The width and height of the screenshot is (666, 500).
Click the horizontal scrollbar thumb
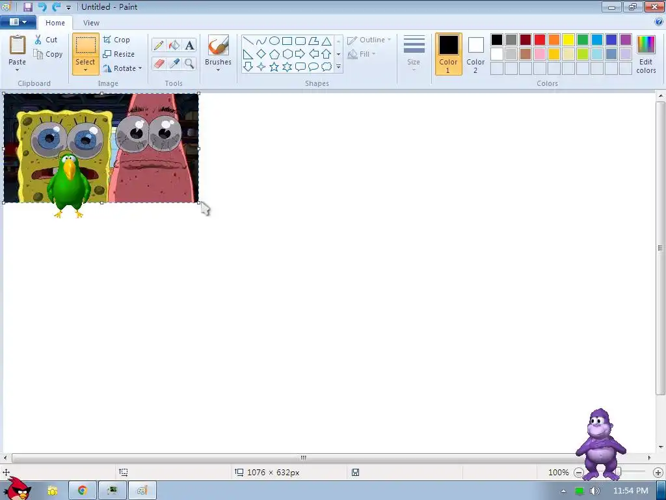coord(304,458)
